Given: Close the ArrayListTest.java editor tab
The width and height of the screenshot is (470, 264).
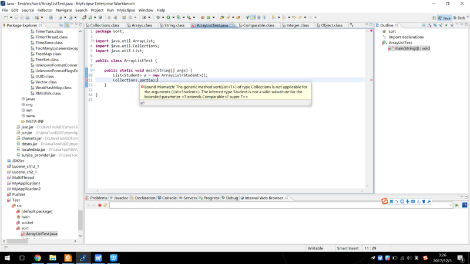Looking at the screenshot, I should coord(231,25).
